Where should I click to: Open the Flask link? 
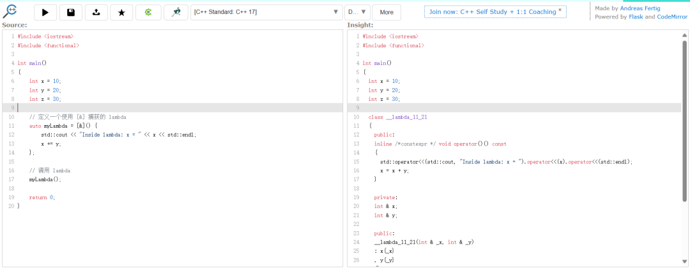tap(636, 17)
